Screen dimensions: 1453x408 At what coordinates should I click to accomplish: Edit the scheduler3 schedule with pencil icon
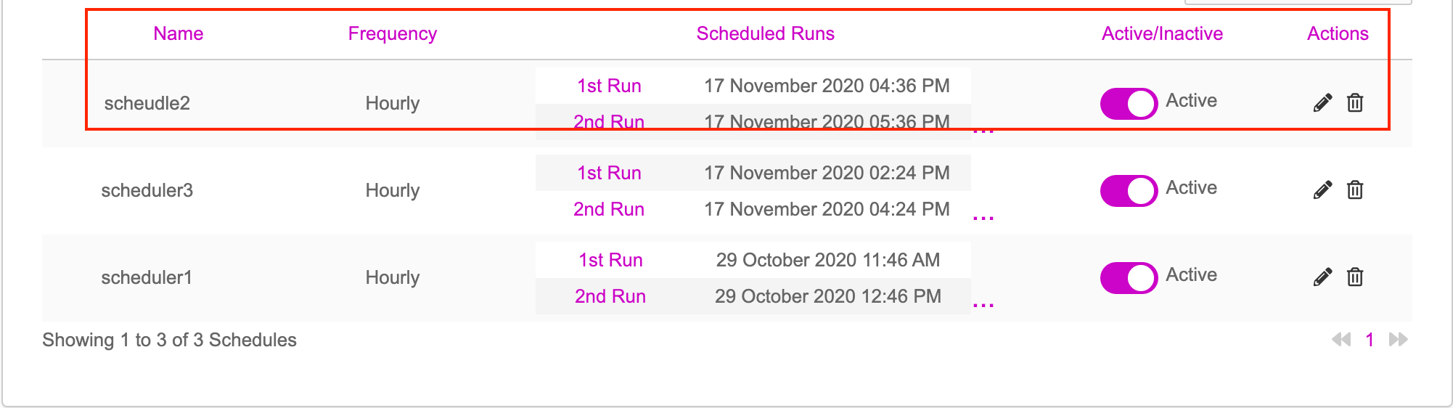(x=1322, y=190)
